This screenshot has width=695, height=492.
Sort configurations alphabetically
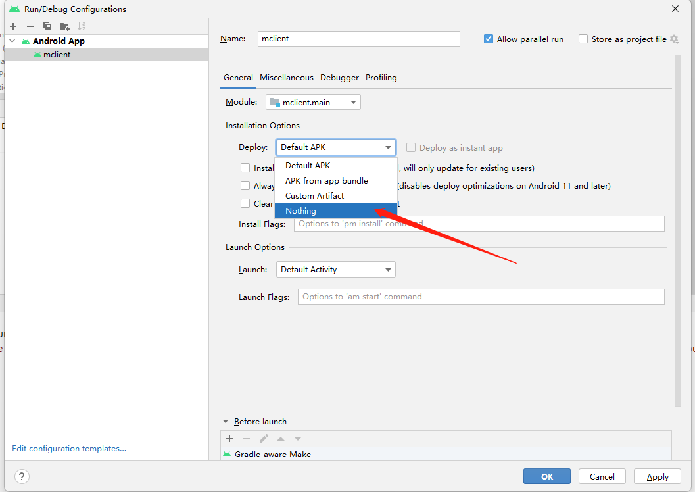pos(82,26)
